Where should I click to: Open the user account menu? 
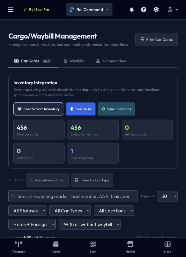coord(173,10)
